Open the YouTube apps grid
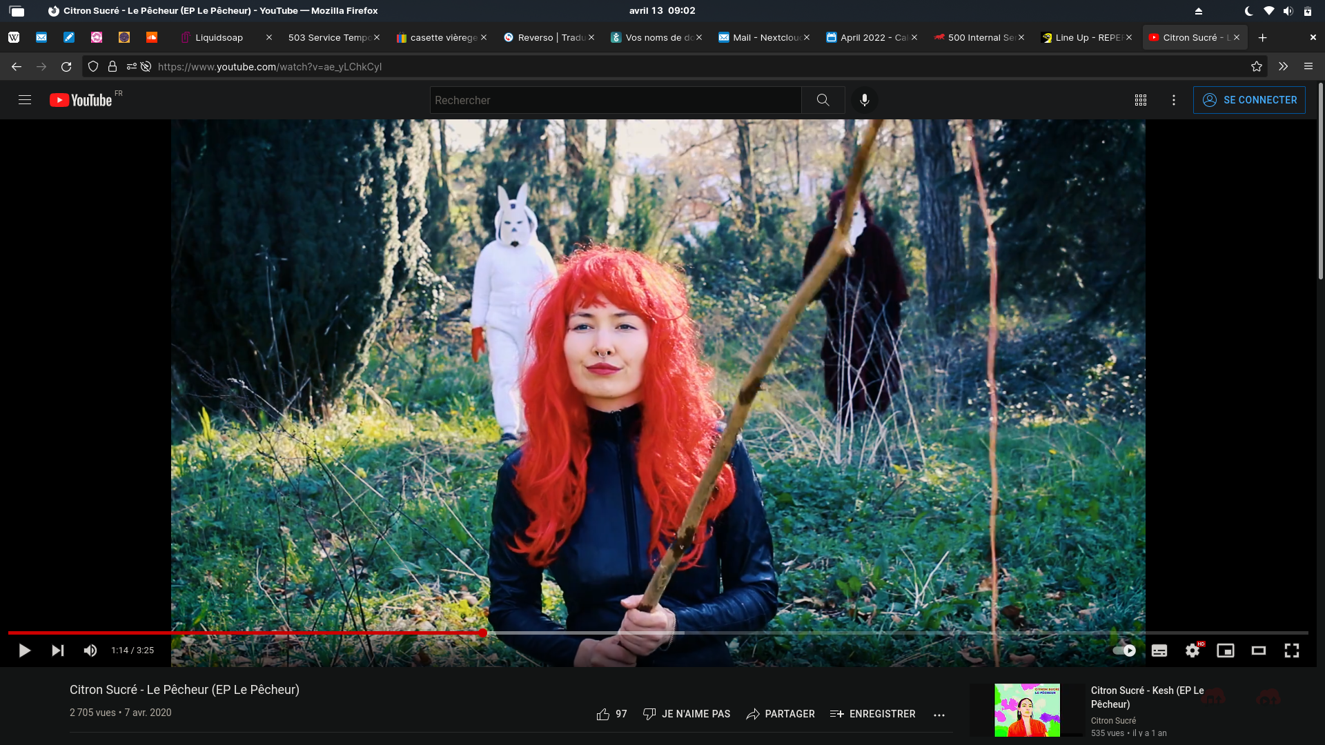This screenshot has width=1325, height=745. (x=1141, y=100)
